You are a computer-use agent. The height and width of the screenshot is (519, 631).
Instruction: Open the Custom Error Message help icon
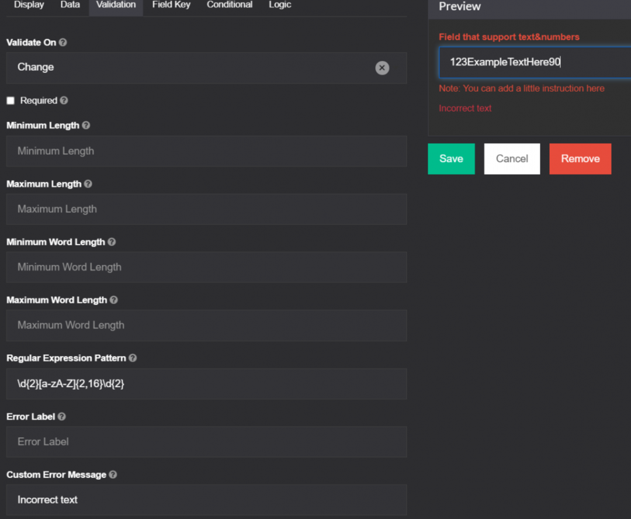[113, 475]
